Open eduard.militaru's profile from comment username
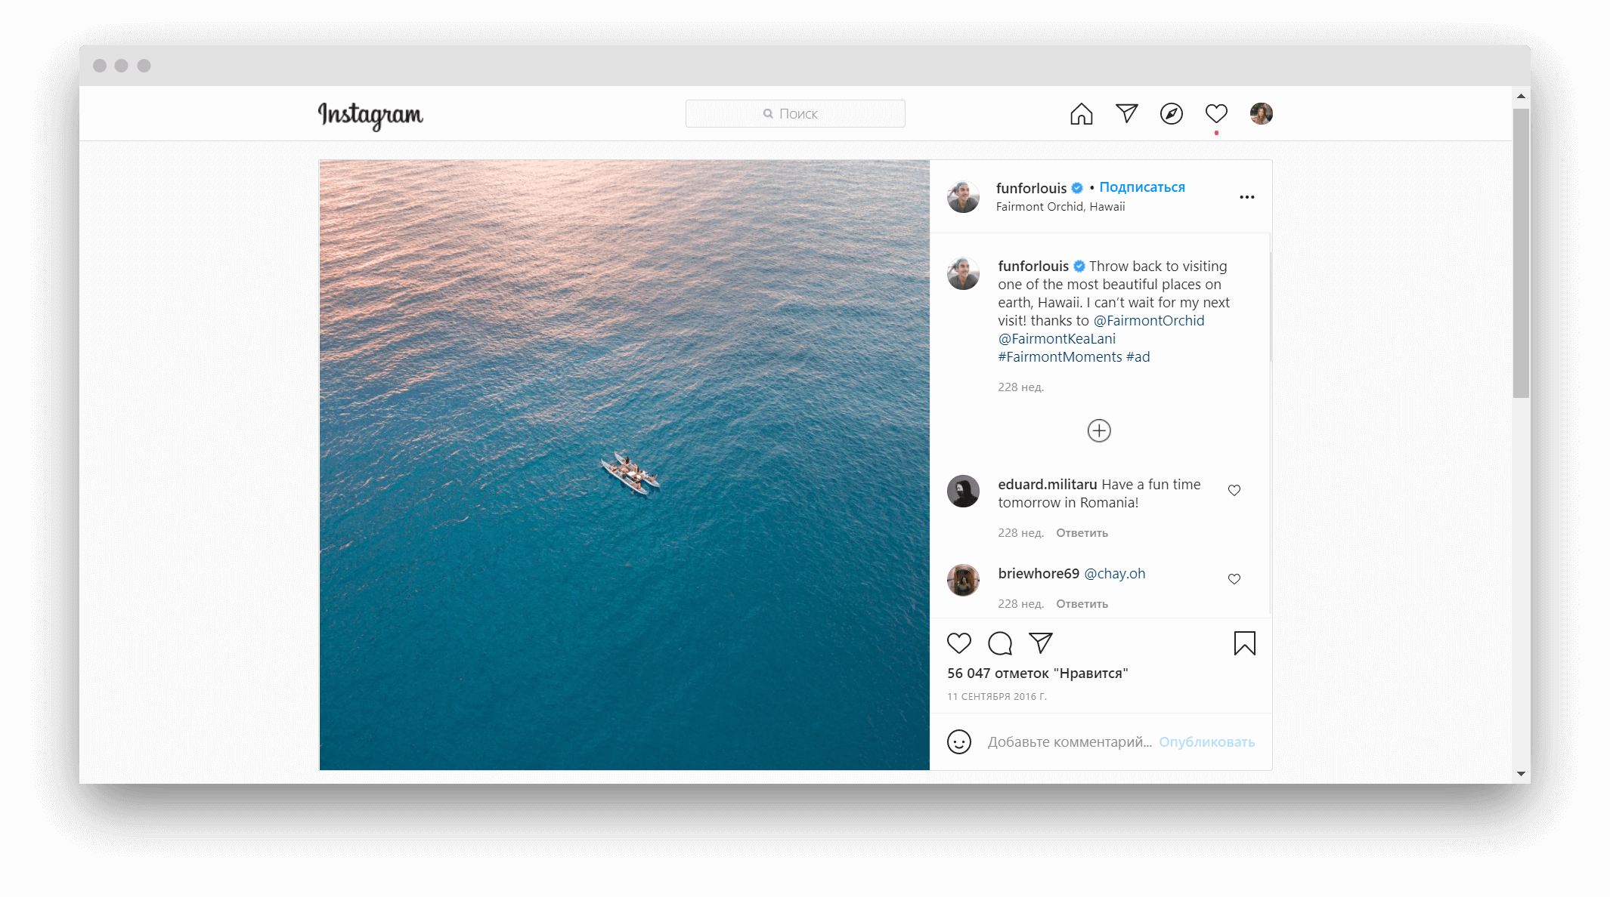The image size is (1610, 897). pyautogui.click(x=1047, y=485)
